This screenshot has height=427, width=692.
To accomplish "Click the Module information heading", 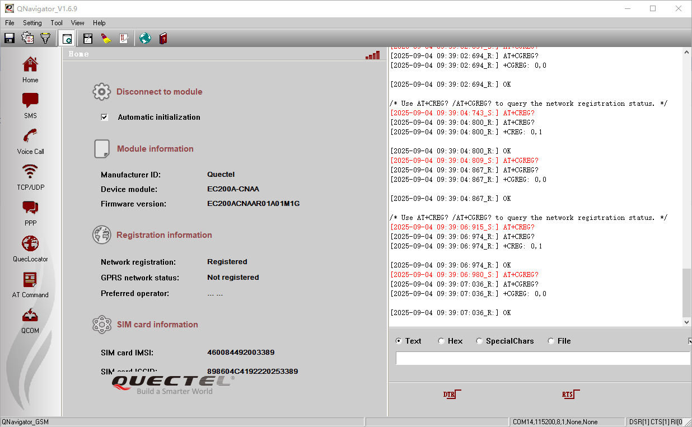I will (x=155, y=149).
